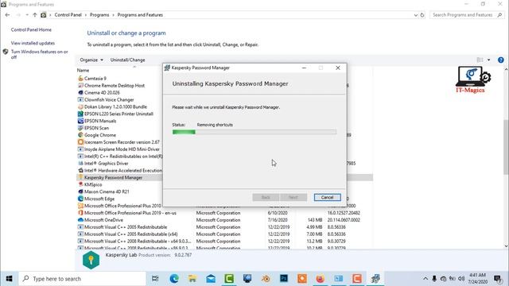This screenshot has height=286, width=509.
Task: Click the Search Programs and Features box
Action: click(x=467, y=15)
